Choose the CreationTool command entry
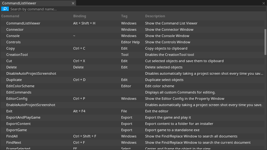 point(17,55)
